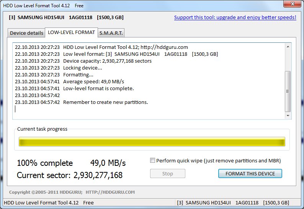Open the S.M.A.R.T. tab
The height and width of the screenshot is (209, 304).
(111, 33)
